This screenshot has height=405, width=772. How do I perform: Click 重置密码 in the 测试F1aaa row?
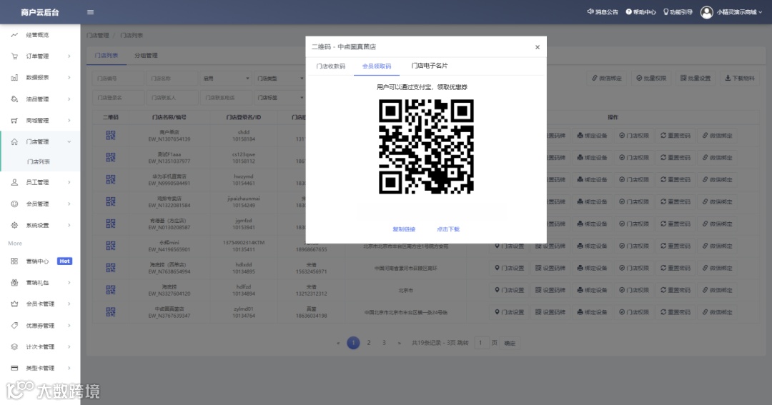click(675, 157)
